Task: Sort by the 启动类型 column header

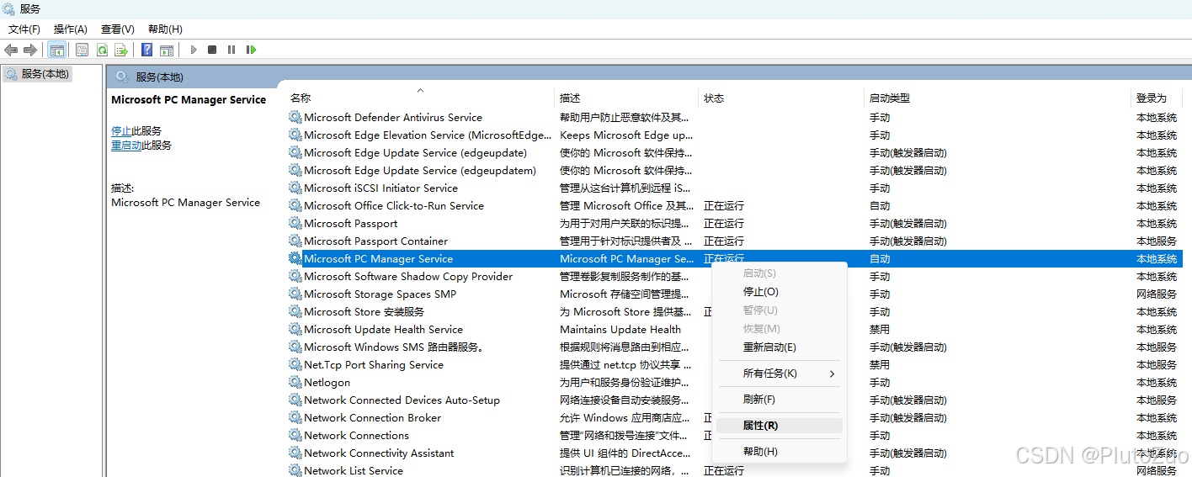Action: click(x=890, y=98)
